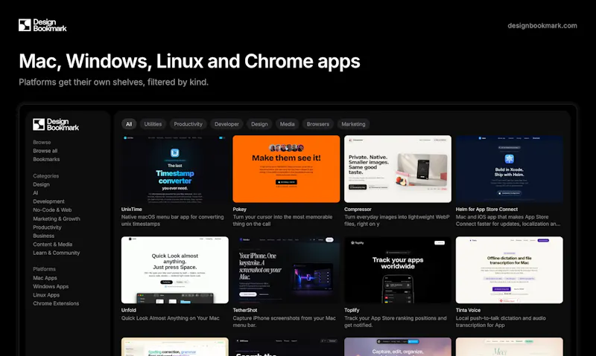Select the Productivity filter tab
This screenshot has width=596, height=356.
[188, 124]
